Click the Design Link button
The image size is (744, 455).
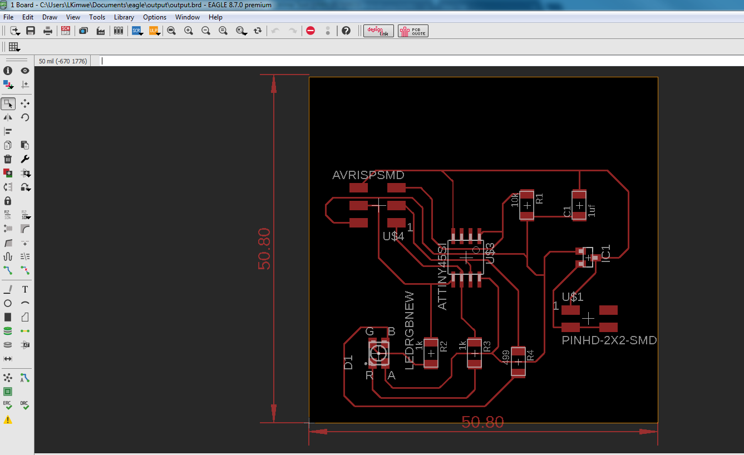tap(378, 31)
